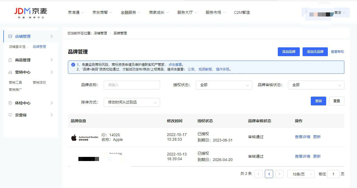
Task: Open the 操作手册 link
Action: [x=223, y=69]
